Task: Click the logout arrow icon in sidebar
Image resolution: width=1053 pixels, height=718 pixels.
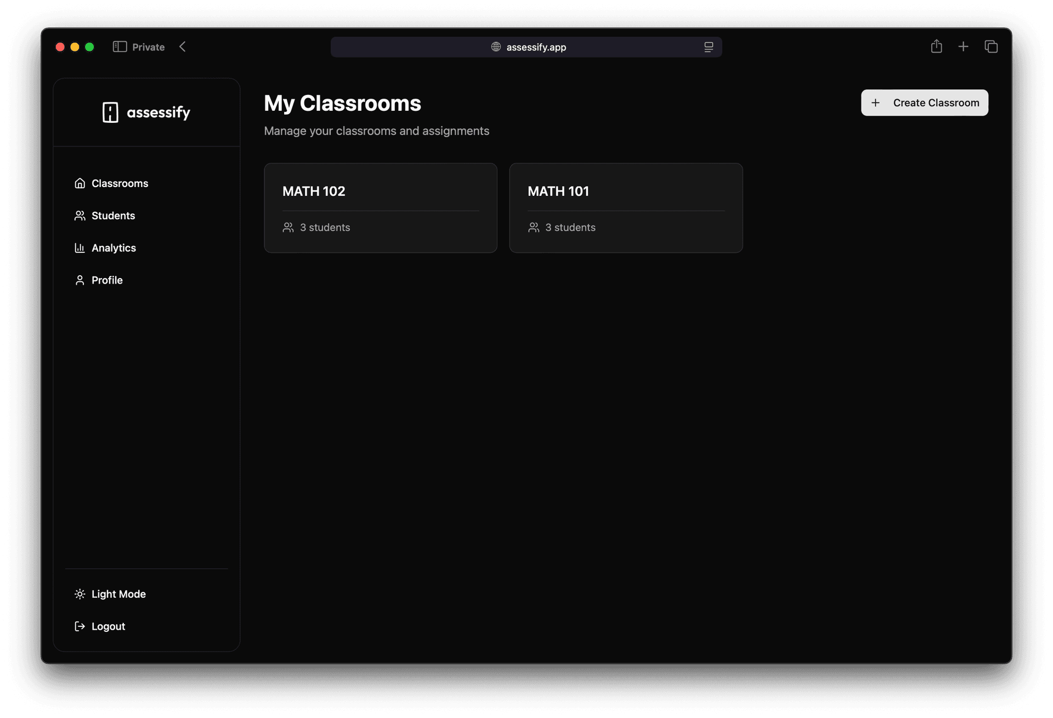Action: [80, 626]
